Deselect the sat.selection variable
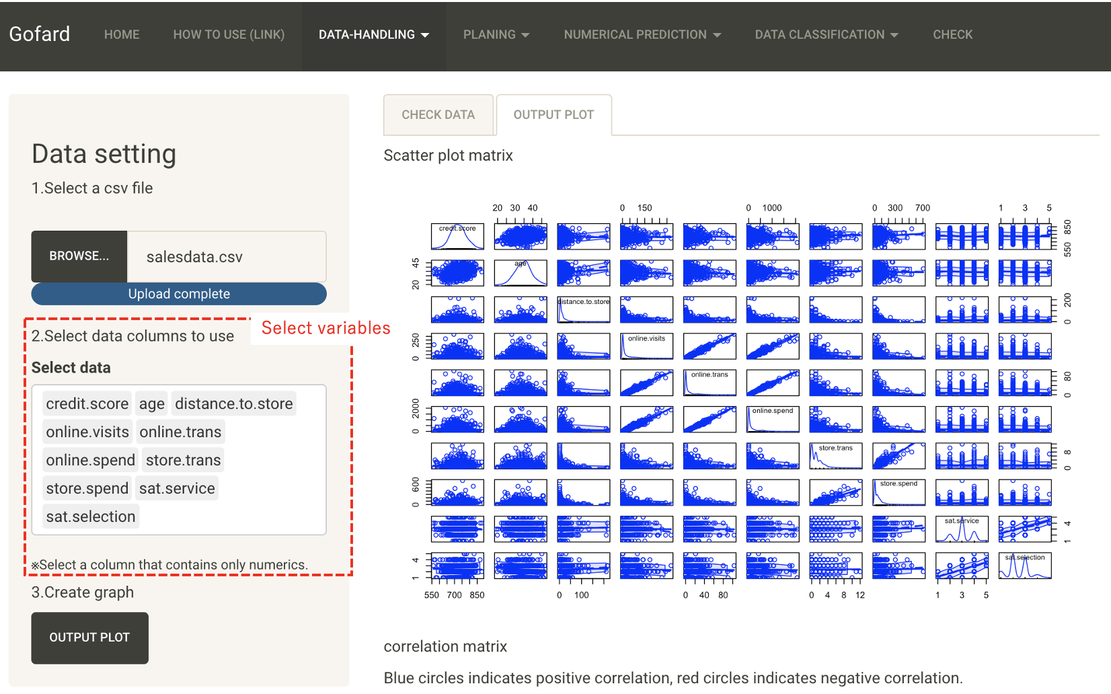Viewport: 1111px width, 694px height. [x=90, y=516]
